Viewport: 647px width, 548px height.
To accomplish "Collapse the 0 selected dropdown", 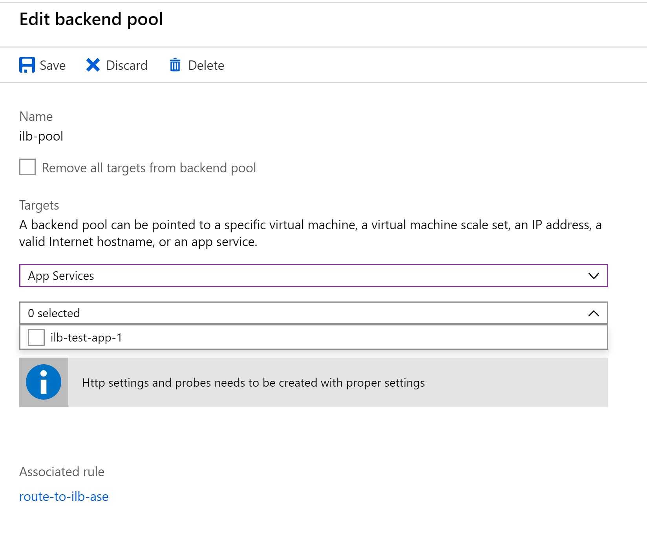I will tap(313, 313).
